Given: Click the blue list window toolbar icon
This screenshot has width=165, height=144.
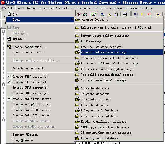Looking at the screenshot, I should 125,14.
